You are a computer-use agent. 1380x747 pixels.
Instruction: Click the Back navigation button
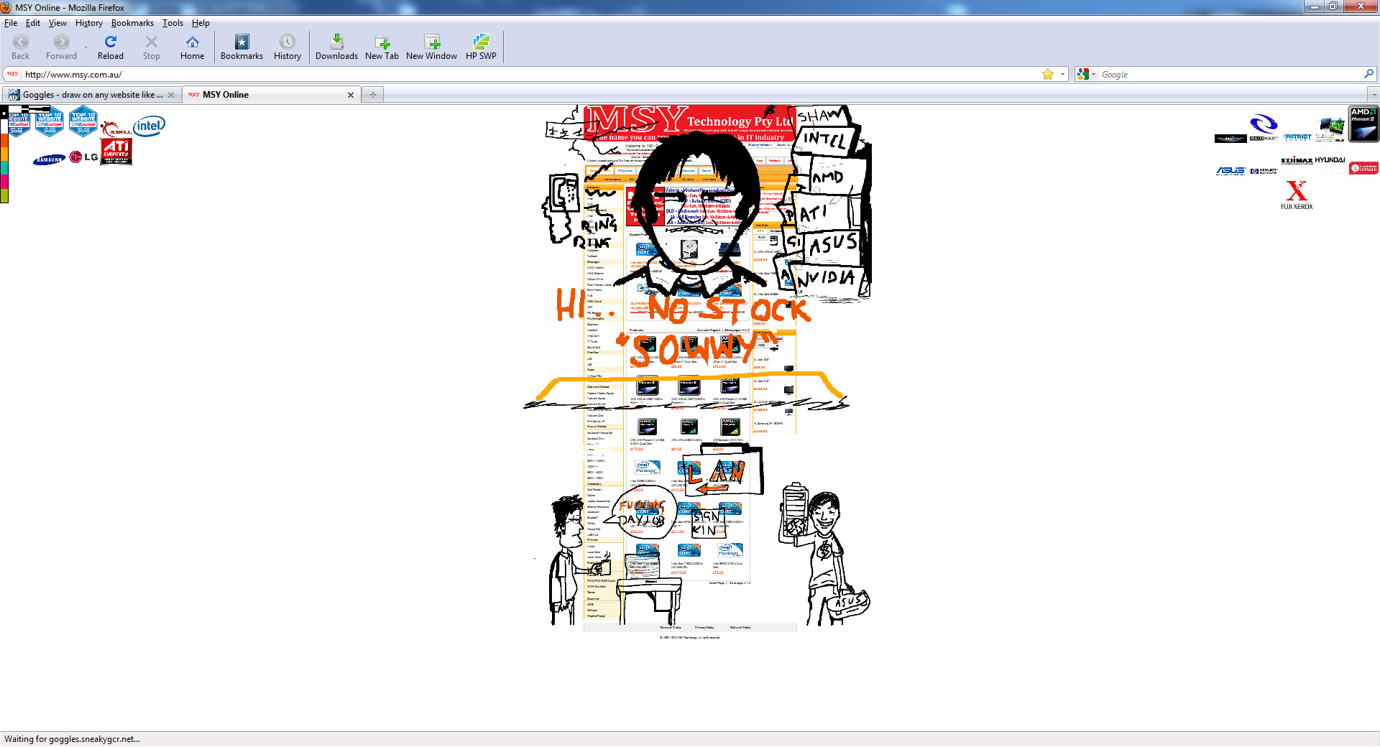click(21, 47)
